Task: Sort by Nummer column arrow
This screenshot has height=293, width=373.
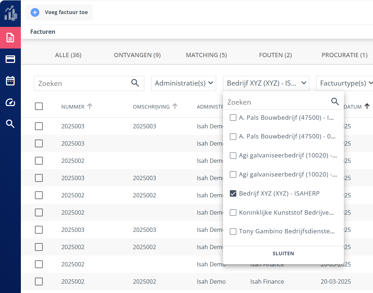Action: 90,106
